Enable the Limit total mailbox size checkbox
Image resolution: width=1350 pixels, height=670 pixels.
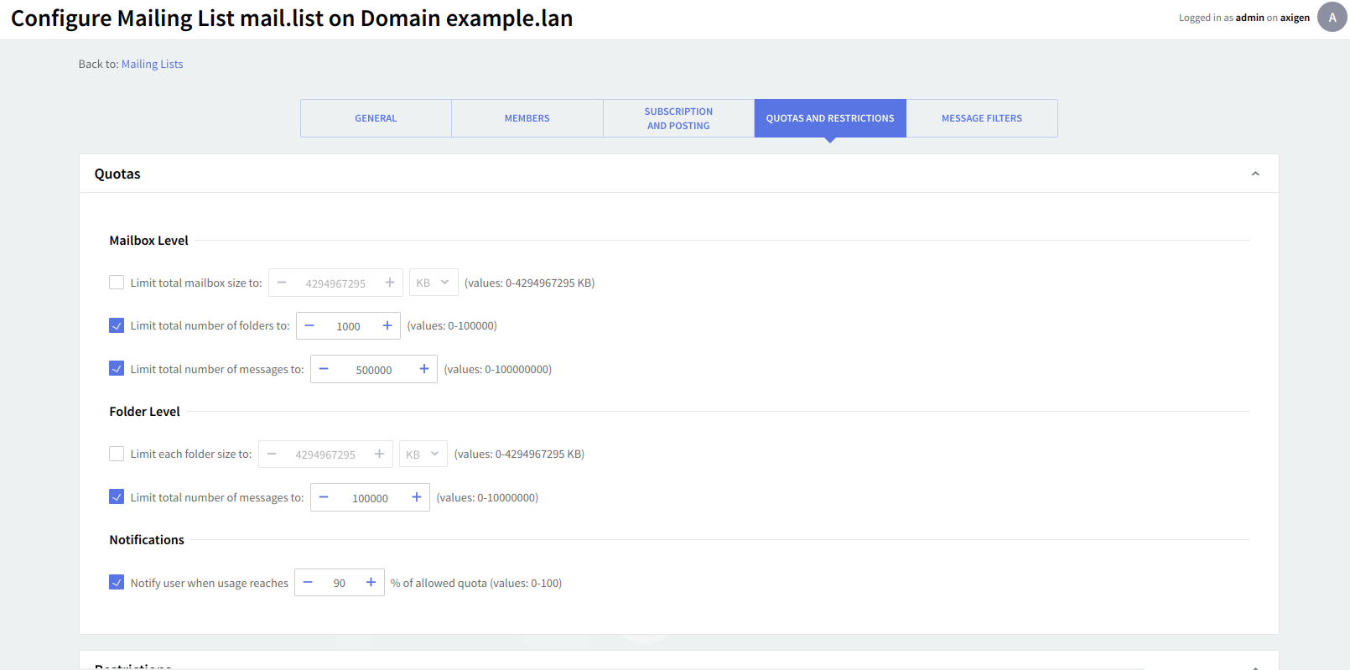click(x=117, y=283)
